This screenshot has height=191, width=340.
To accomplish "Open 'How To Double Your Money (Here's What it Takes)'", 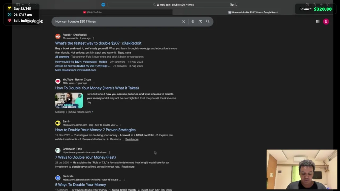I will [x=97, y=88].
